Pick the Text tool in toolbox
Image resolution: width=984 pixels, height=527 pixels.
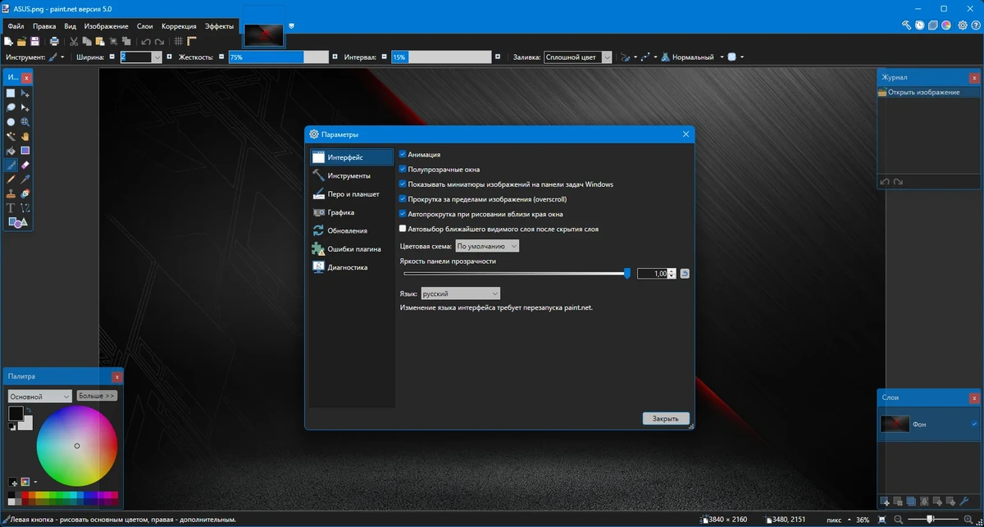point(11,207)
